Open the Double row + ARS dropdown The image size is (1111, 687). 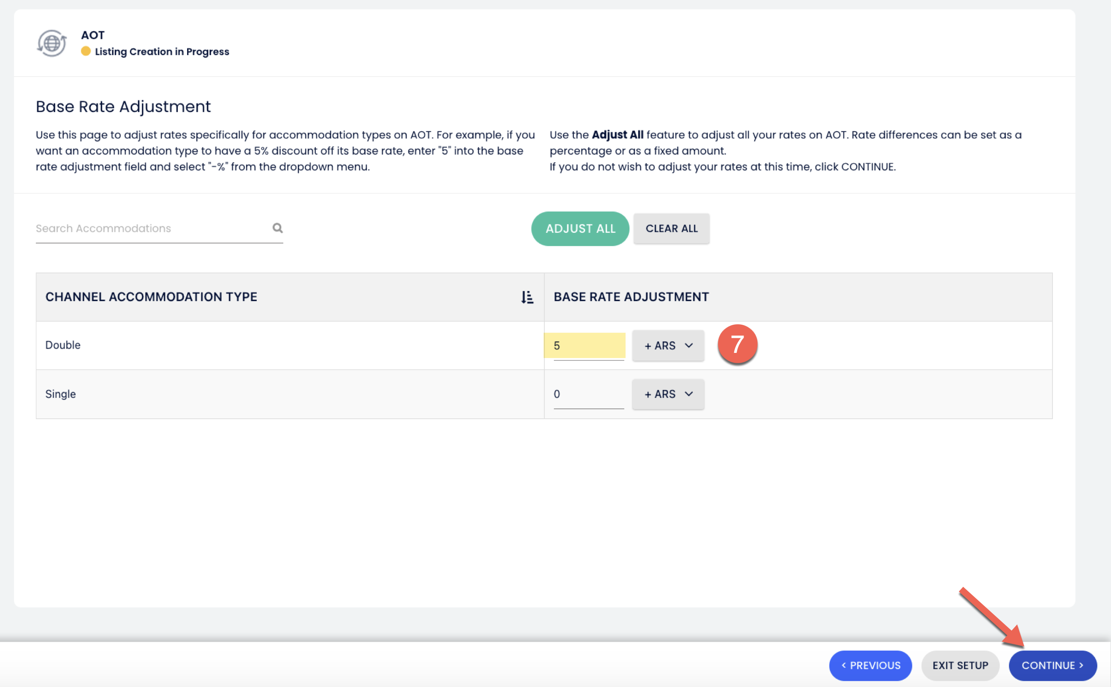[667, 346]
